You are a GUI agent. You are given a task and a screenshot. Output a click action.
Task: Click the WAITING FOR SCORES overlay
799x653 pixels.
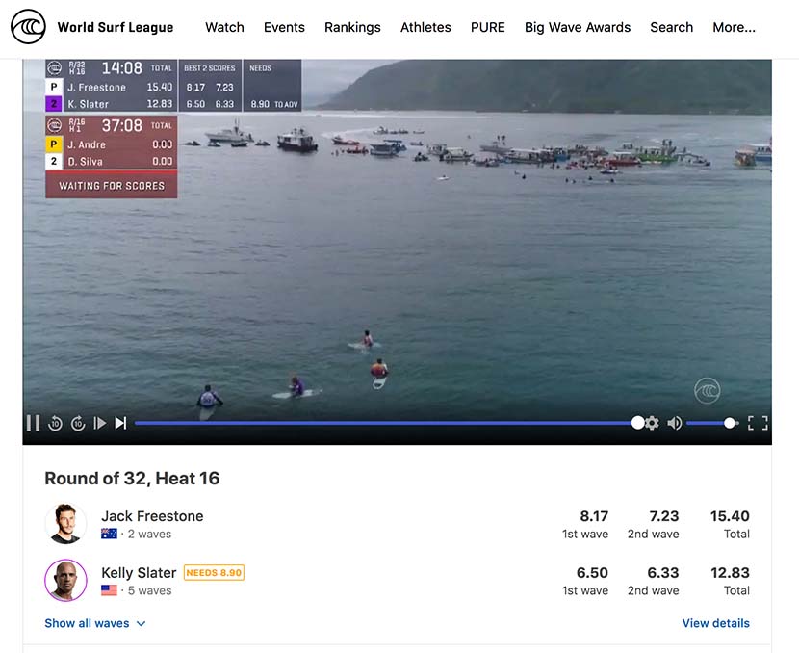point(112,186)
